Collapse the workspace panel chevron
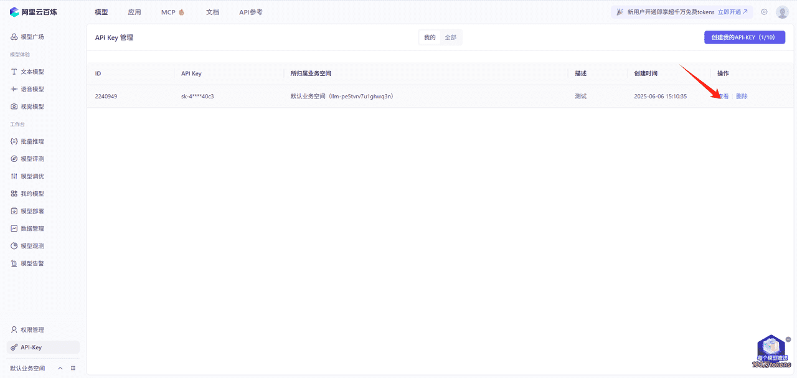 coord(60,368)
